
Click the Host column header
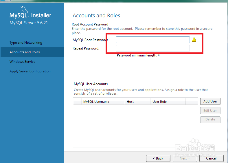[x=137, y=102]
